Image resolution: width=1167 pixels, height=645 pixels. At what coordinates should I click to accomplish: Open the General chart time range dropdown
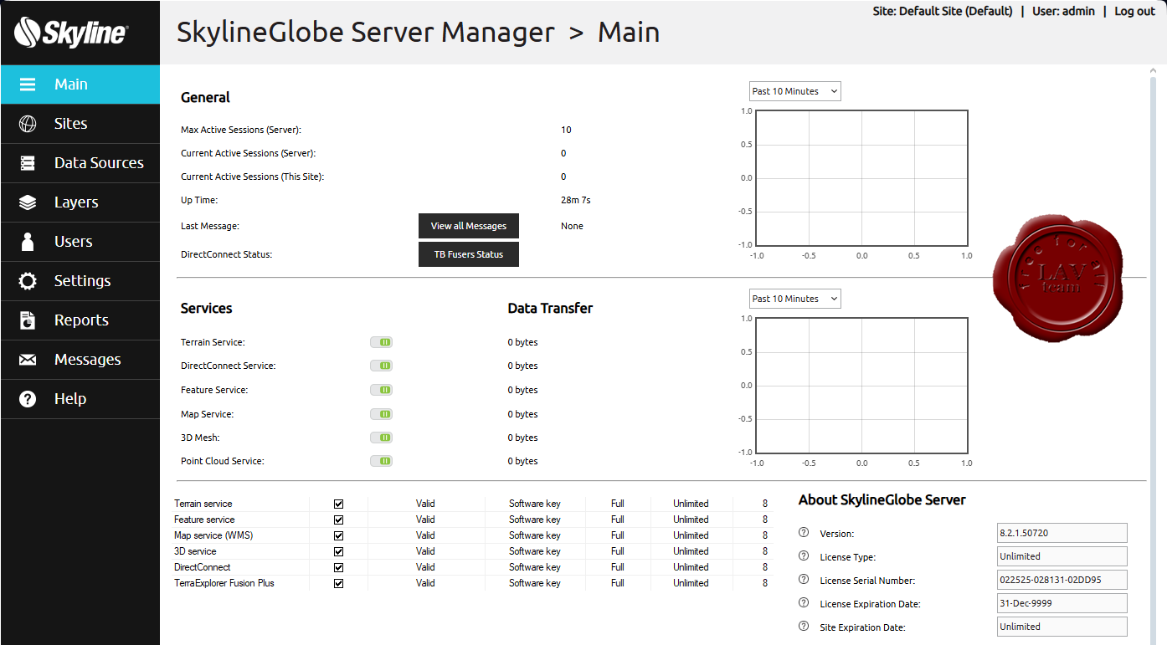point(794,91)
